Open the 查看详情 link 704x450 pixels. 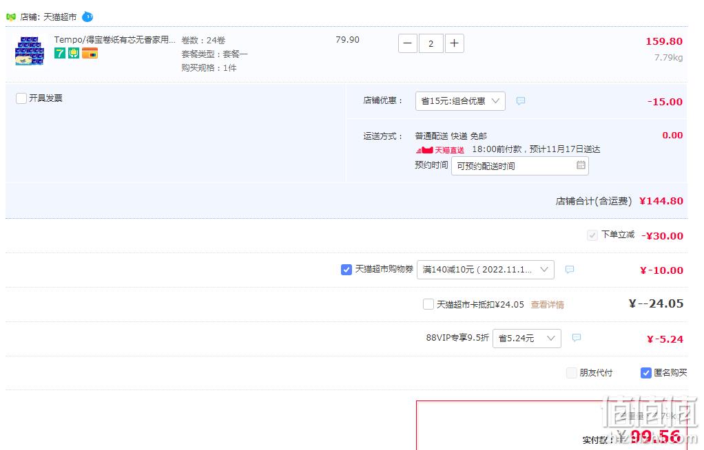[548, 305]
